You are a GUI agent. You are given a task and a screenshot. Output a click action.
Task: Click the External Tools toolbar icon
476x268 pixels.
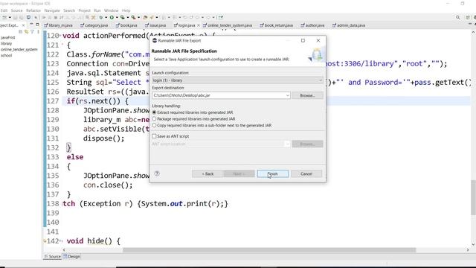click(133, 17)
